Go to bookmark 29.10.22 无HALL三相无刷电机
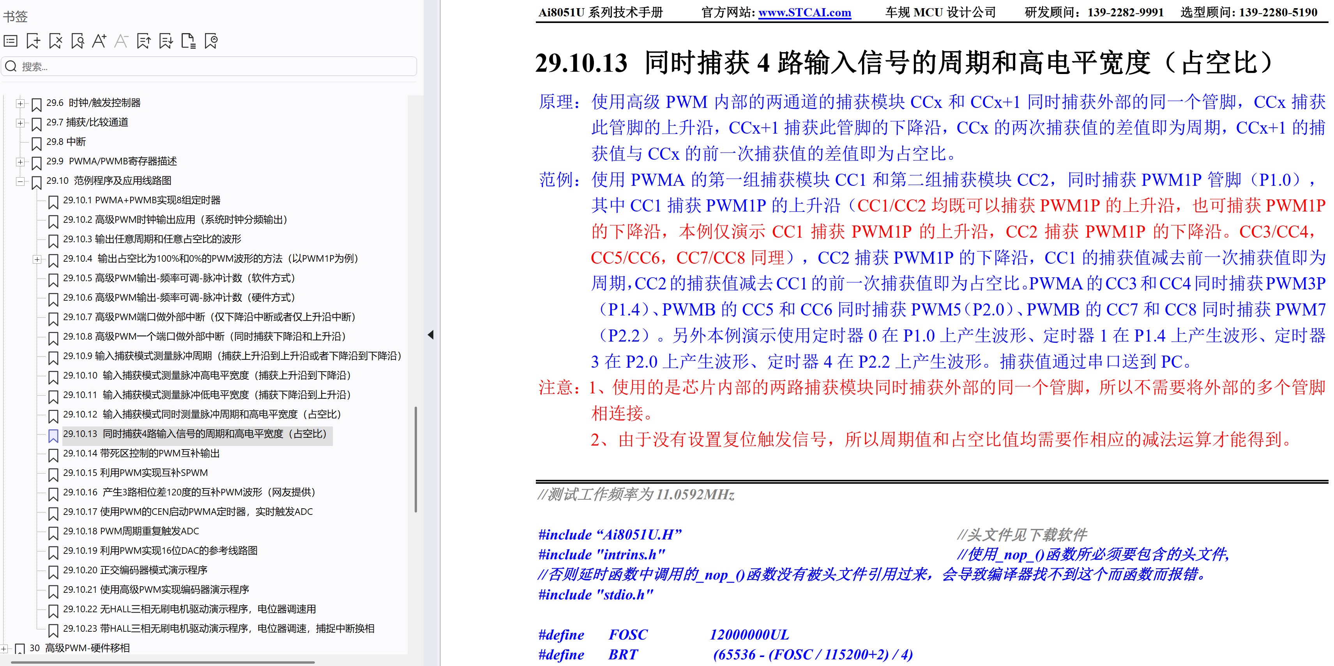 [189, 609]
